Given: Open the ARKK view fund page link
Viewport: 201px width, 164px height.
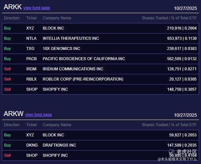Looking at the screenshot, I should click(37, 8).
